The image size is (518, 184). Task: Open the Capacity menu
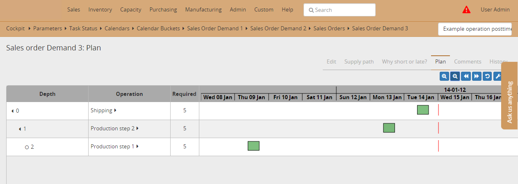(131, 9)
